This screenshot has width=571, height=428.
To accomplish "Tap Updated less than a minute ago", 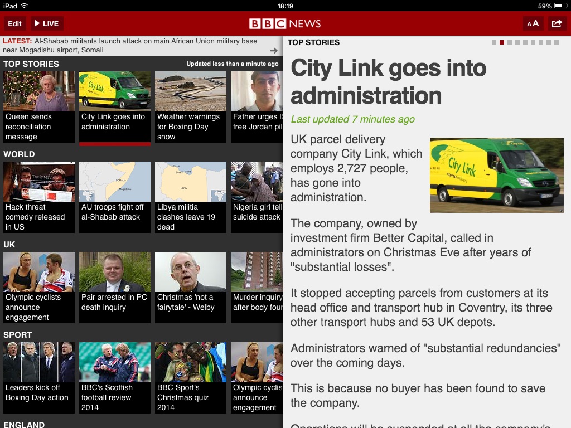I will 233,64.
